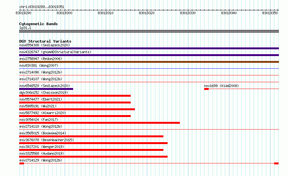Select the nsv3054024 (Fan2017) label
Image resolution: width=288 pixels, height=176 pixels.
click(x=39, y=120)
